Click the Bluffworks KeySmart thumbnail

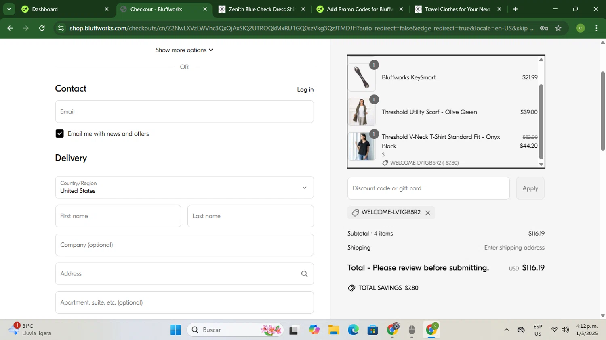click(x=362, y=77)
